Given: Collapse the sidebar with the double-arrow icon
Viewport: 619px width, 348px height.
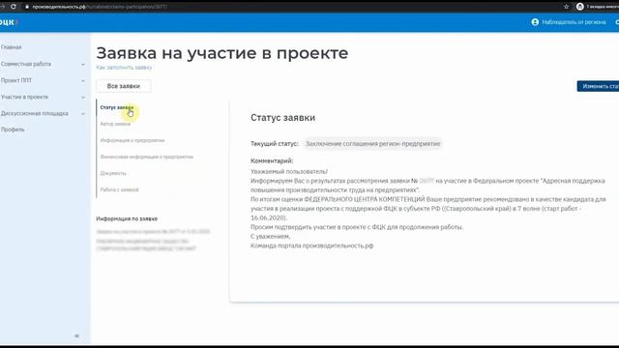Looking at the screenshot, I should tap(77, 335).
